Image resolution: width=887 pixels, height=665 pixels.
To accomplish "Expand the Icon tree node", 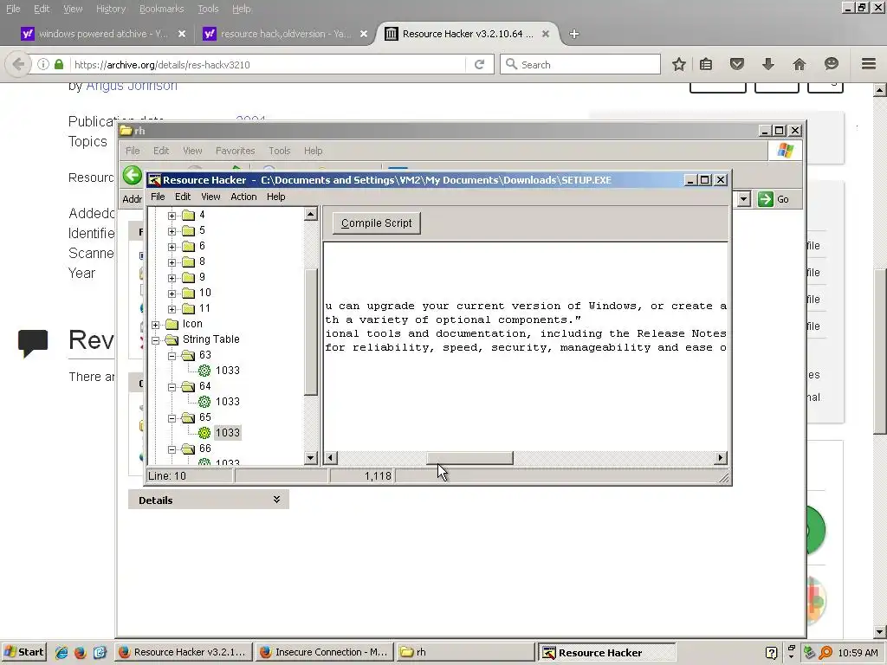I will (156, 324).
